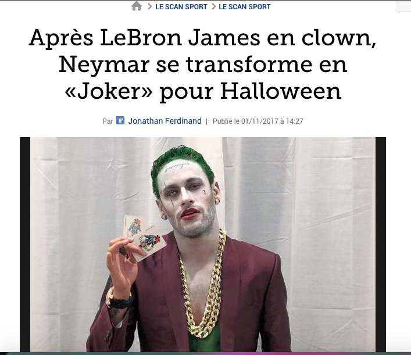
Task: Click the gray box at top-right corner
Action: 405,6
